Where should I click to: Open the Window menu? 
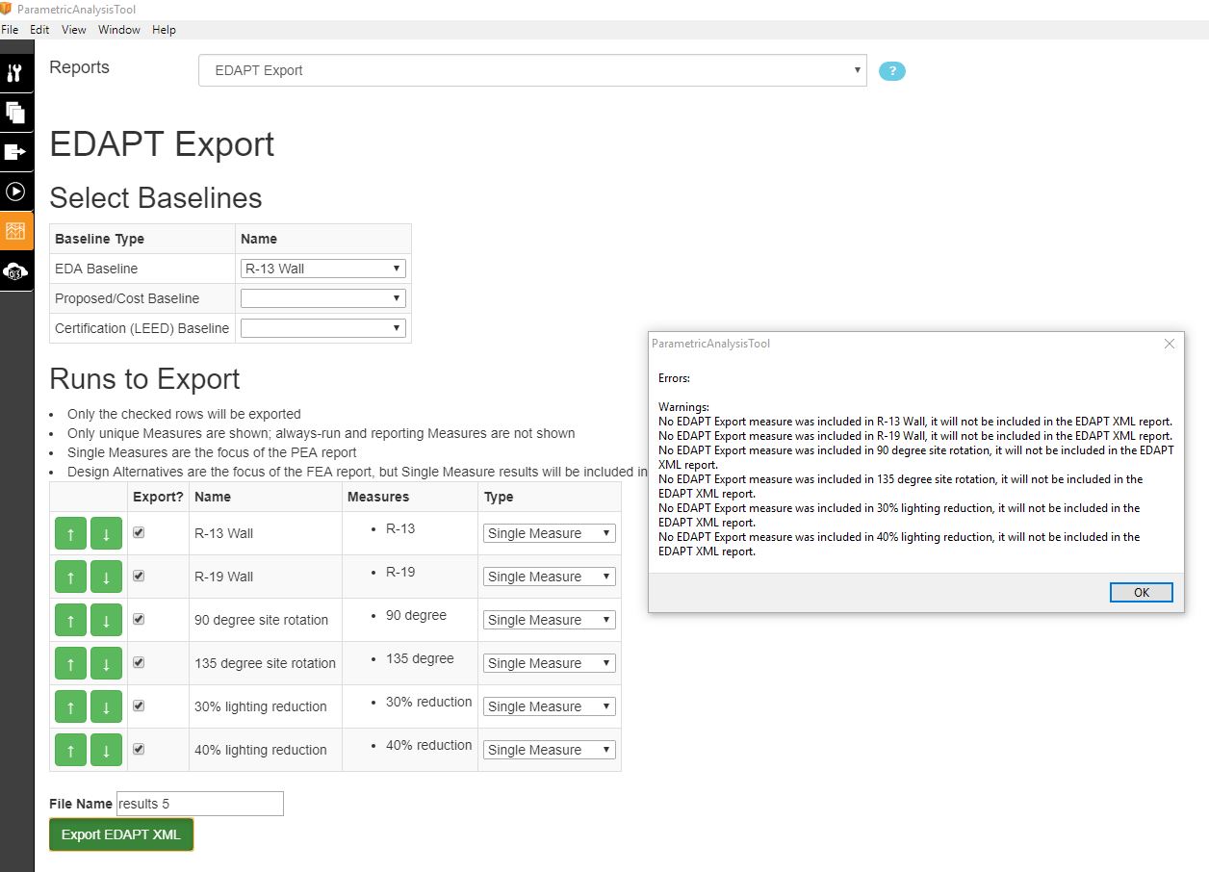point(119,30)
